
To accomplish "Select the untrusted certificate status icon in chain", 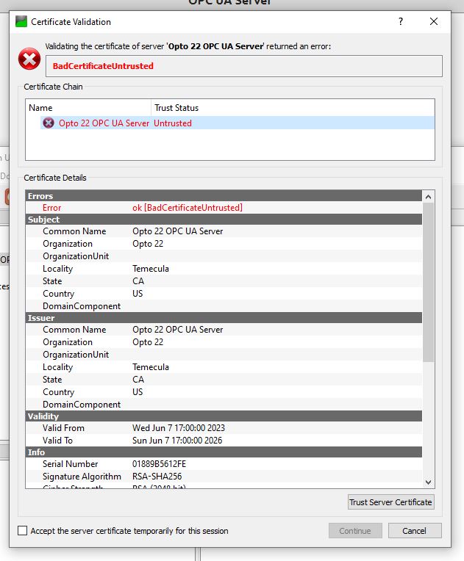I will (49, 123).
